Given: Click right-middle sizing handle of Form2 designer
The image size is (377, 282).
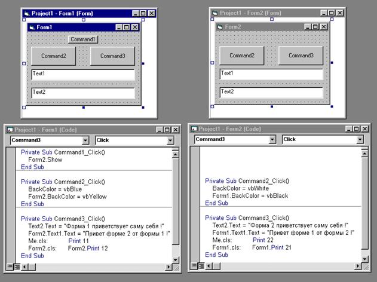Looking at the screenshot, I should click(x=332, y=63).
